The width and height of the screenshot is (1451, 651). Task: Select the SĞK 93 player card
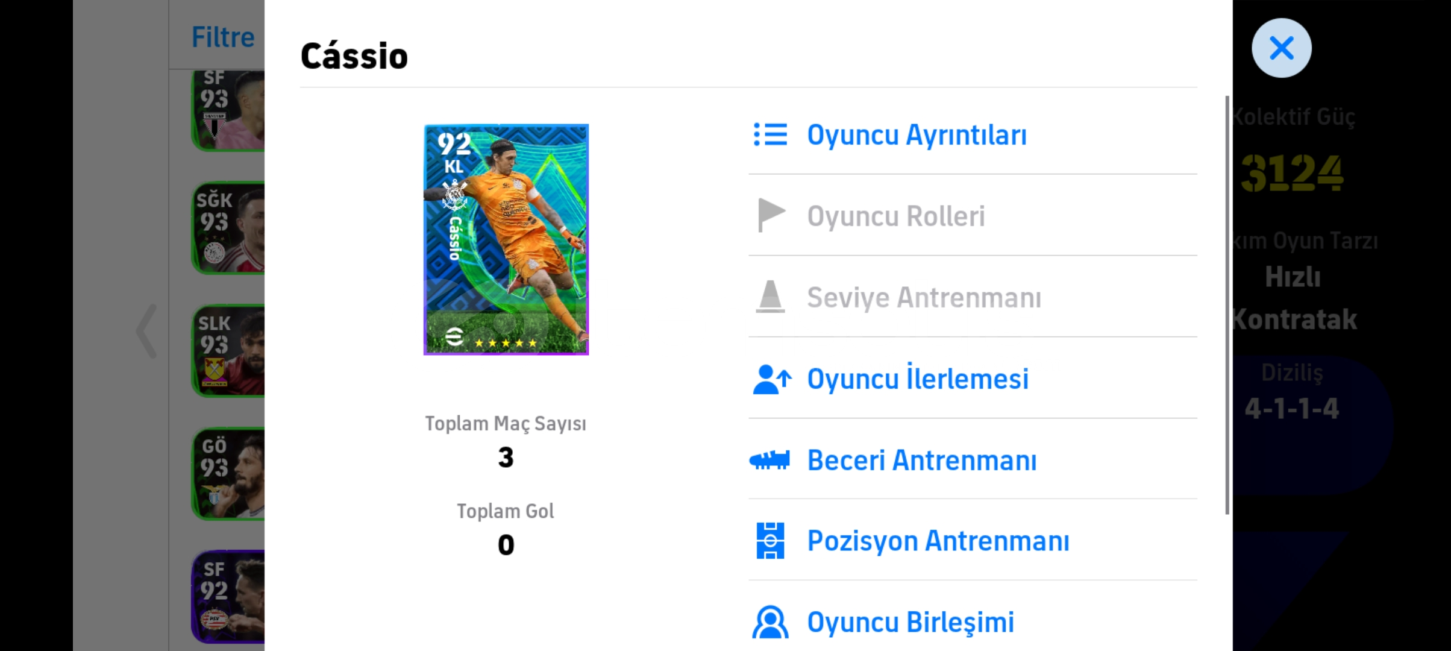coord(228,228)
